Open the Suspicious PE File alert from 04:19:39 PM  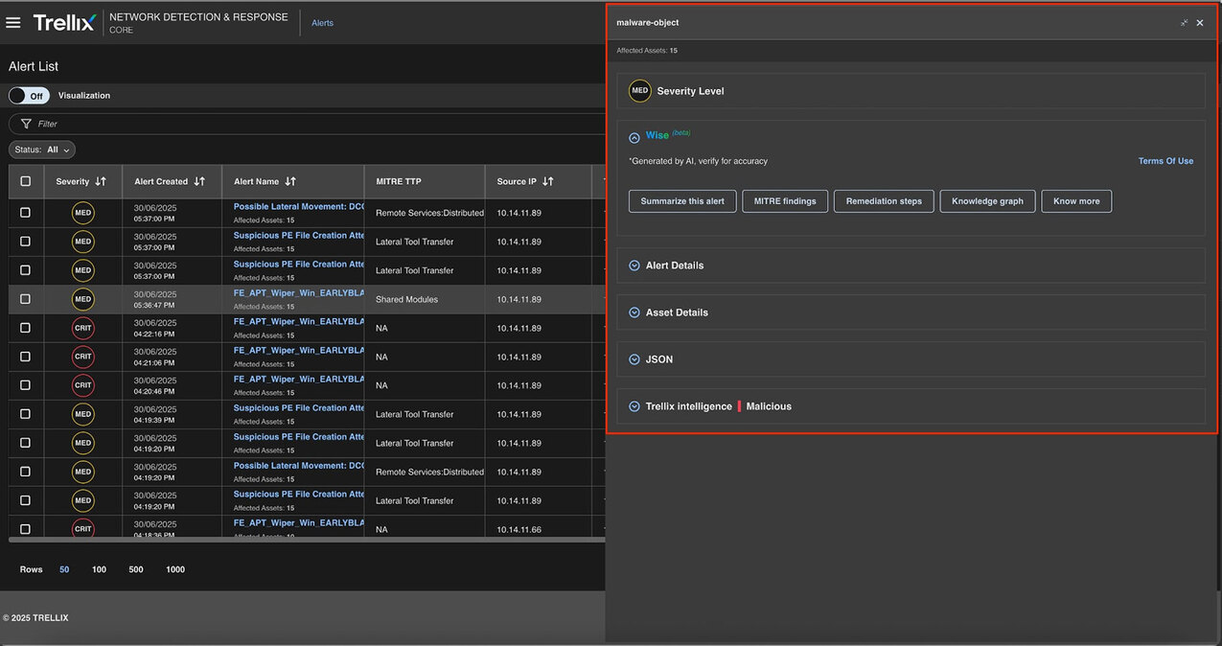[299, 408]
